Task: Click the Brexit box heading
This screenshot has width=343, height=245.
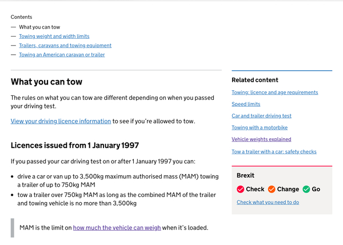Action: [245, 175]
